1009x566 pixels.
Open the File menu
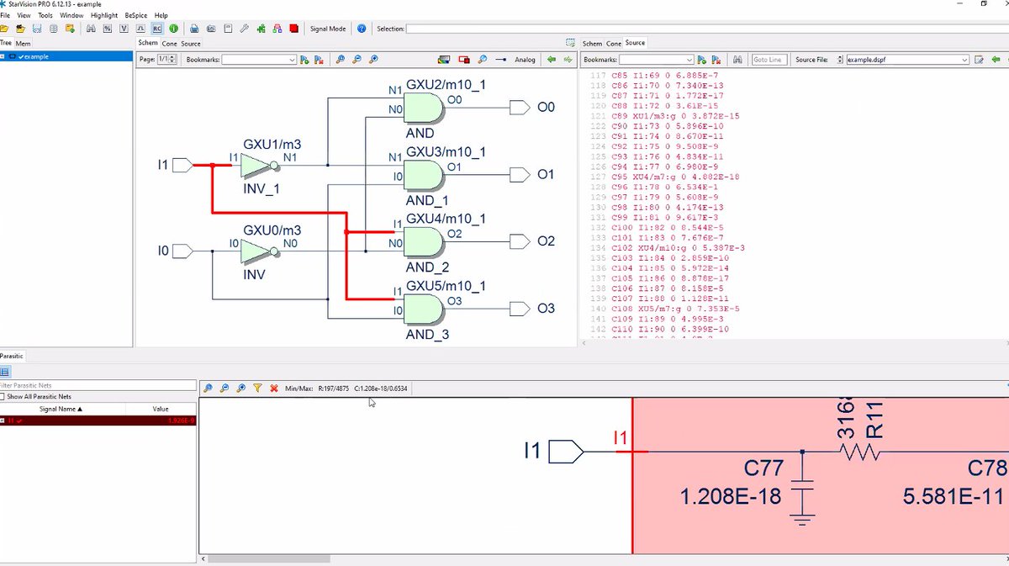point(5,15)
